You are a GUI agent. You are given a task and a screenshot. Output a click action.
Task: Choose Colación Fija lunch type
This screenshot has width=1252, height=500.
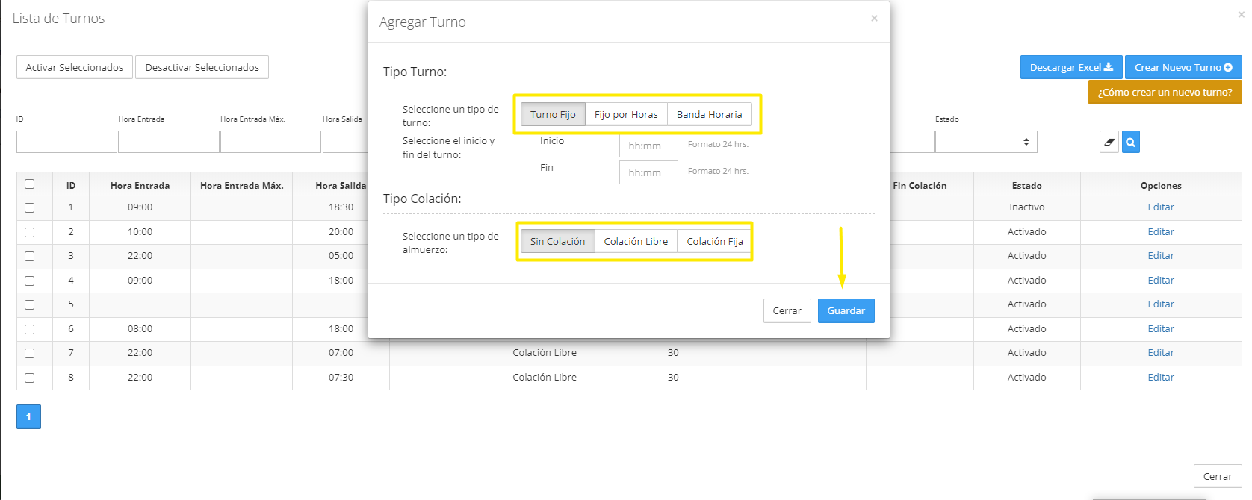pyautogui.click(x=714, y=241)
